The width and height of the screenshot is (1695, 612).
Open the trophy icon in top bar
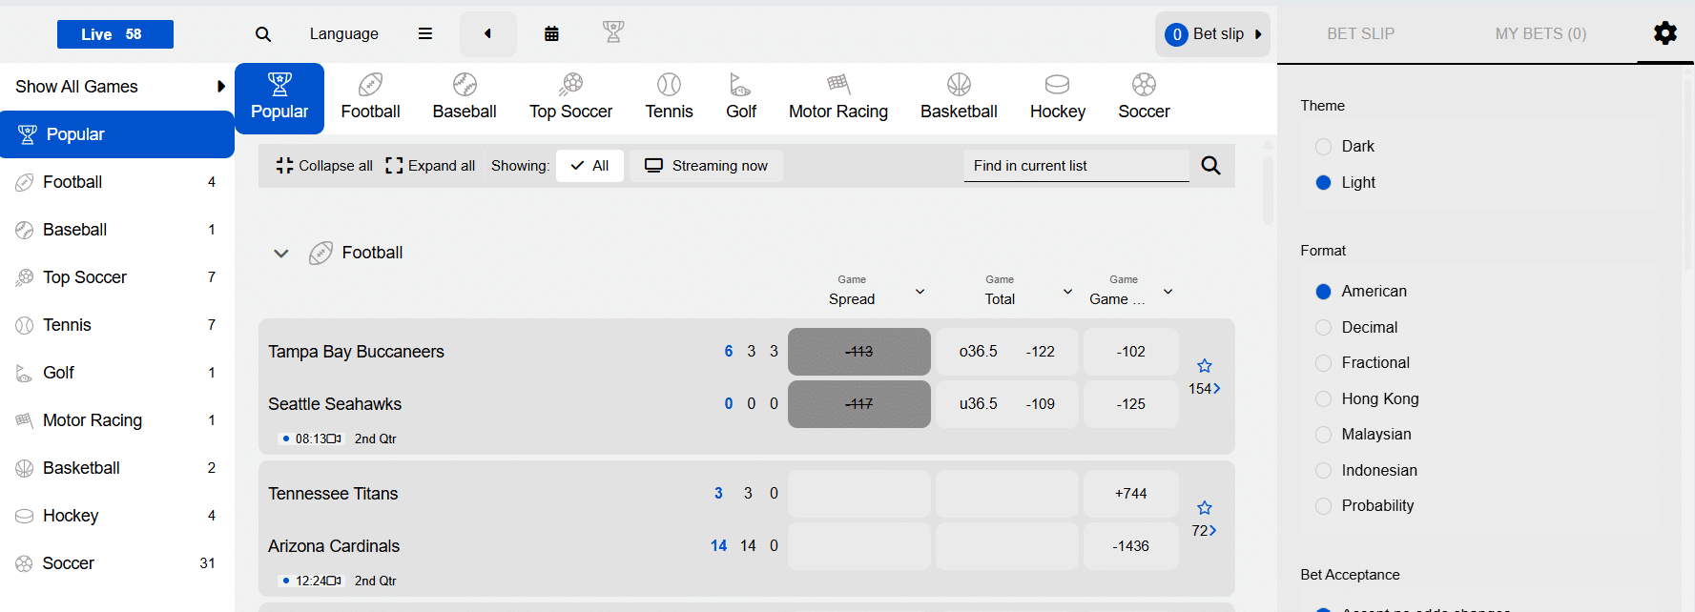(613, 32)
